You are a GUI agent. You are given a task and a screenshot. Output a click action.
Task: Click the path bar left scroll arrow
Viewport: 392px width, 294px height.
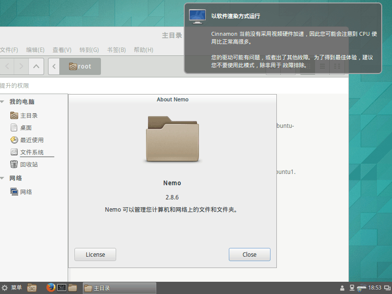point(54,66)
